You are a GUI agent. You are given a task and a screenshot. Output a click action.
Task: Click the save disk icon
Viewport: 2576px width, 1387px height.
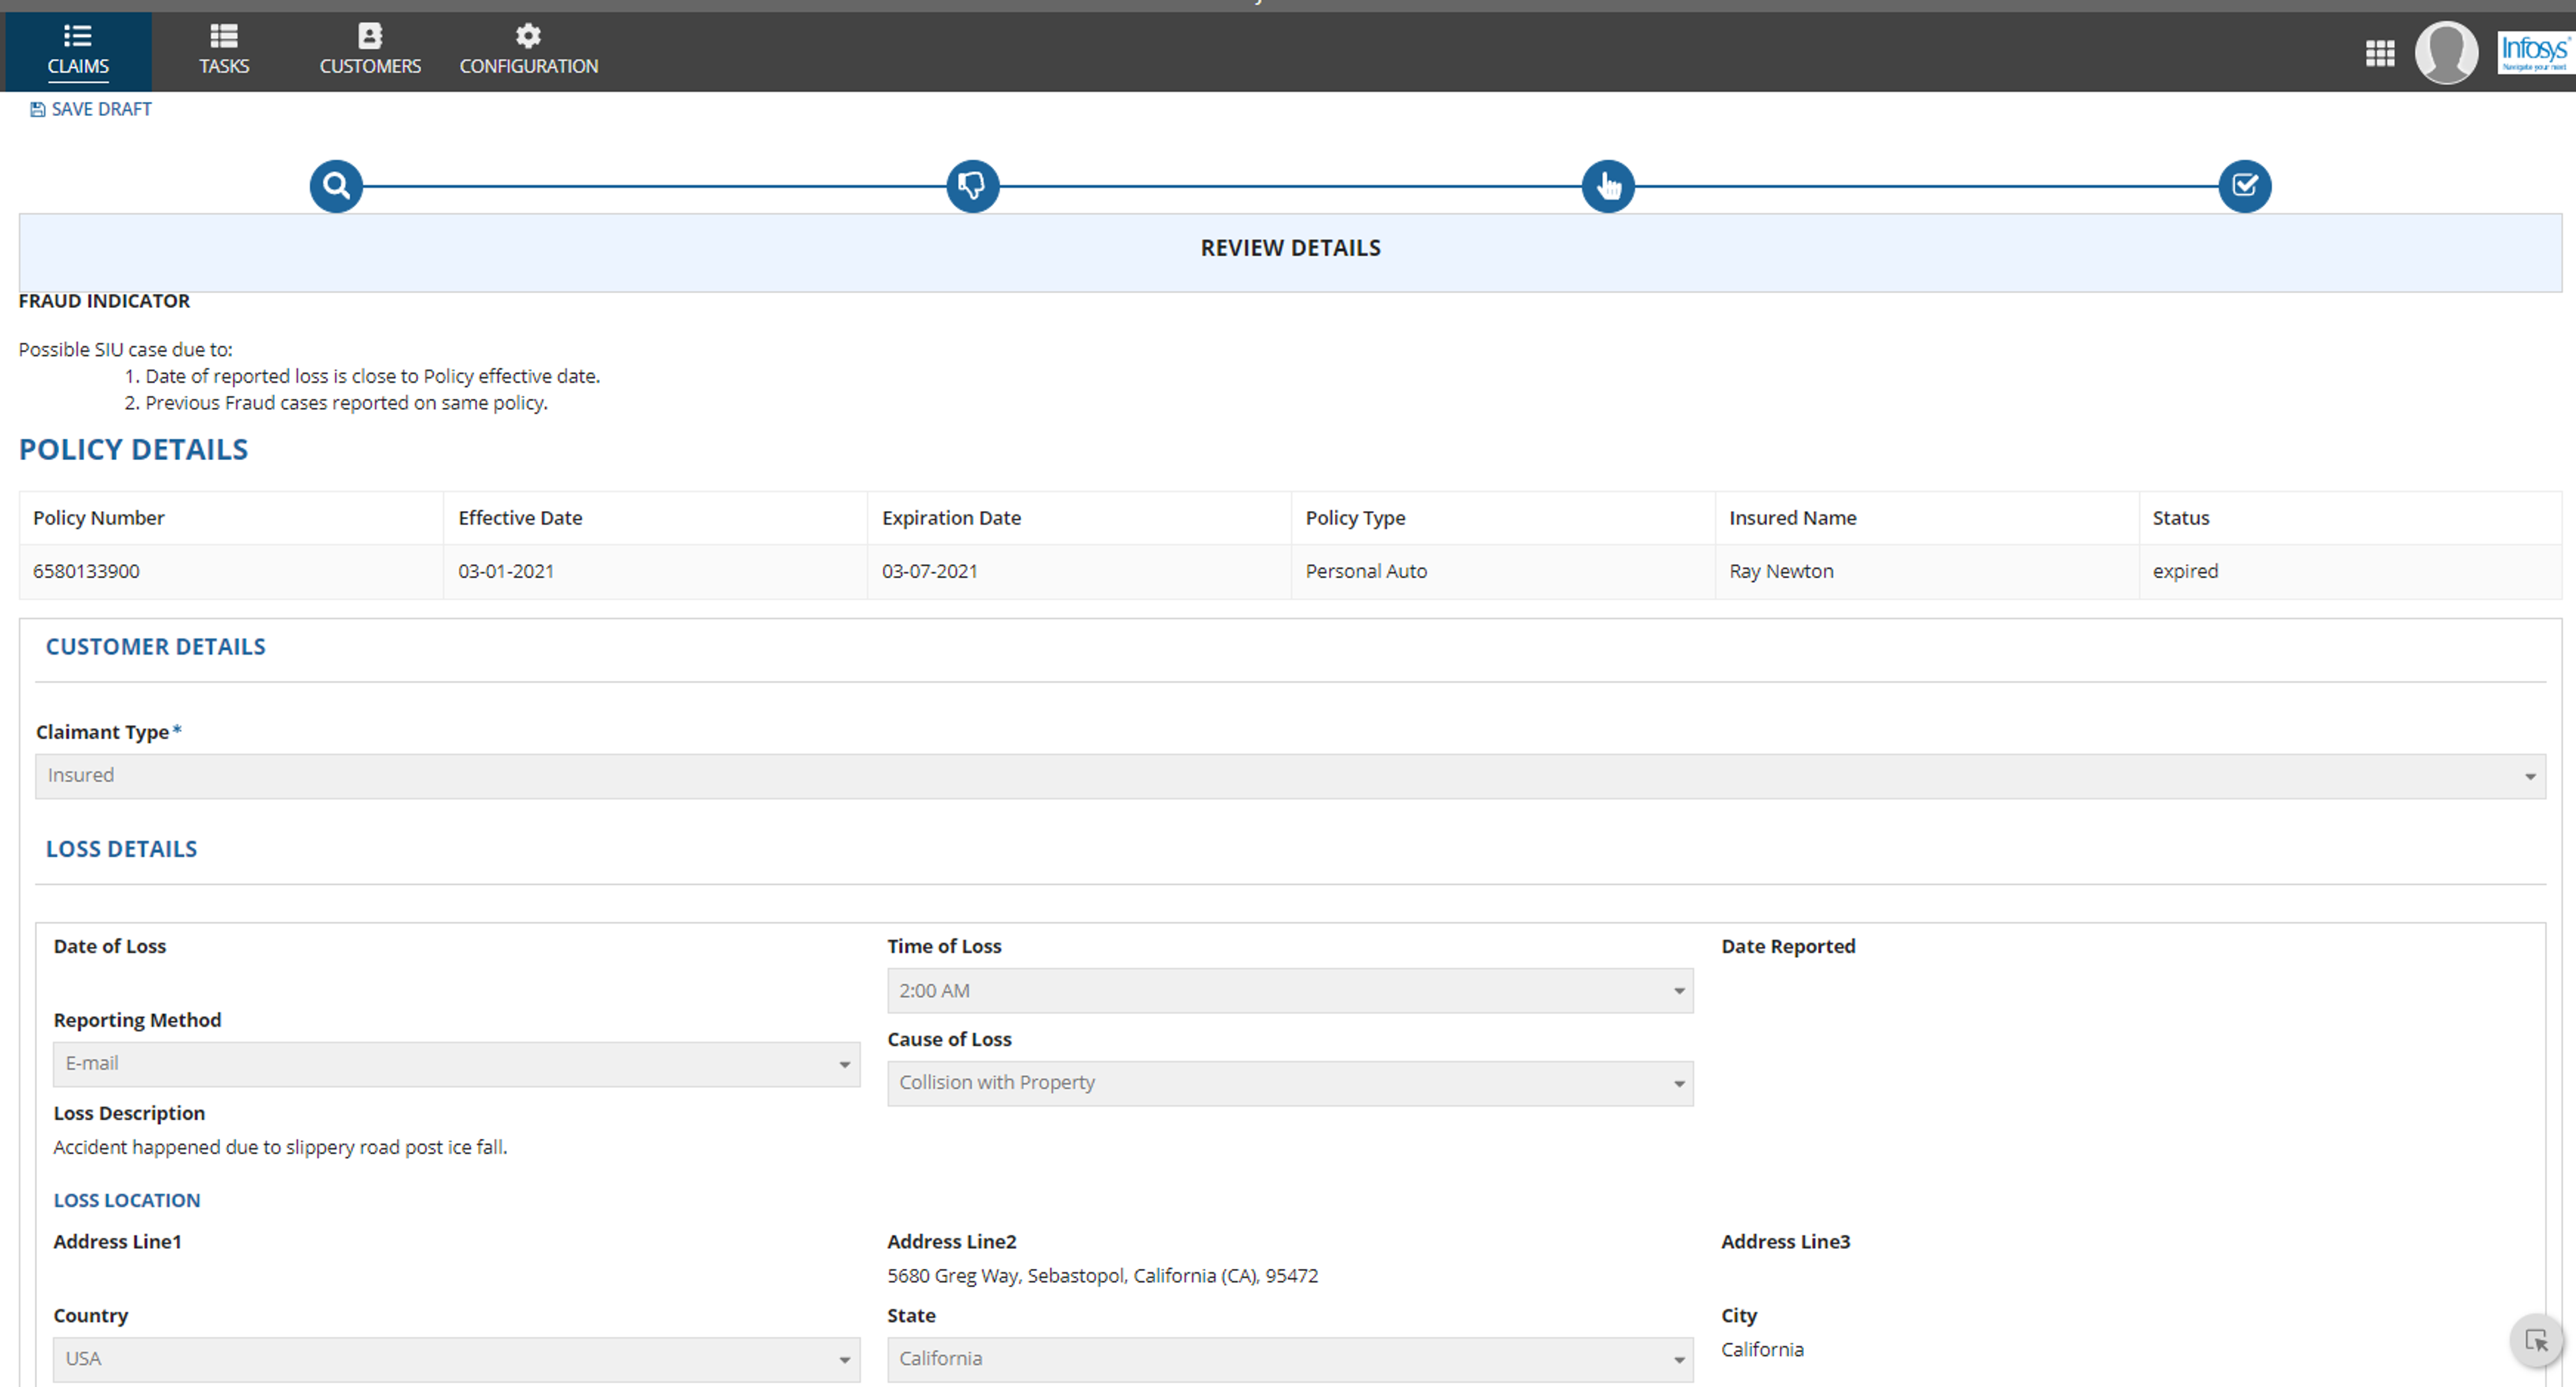click(38, 109)
